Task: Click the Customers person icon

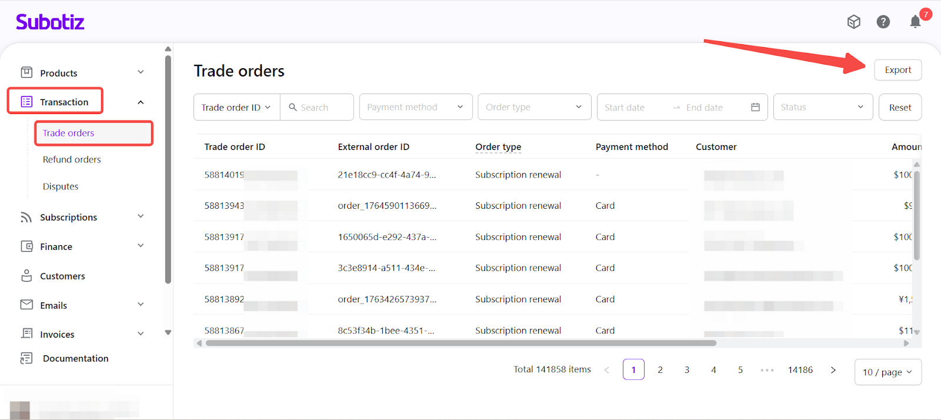Action: coord(26,276)
